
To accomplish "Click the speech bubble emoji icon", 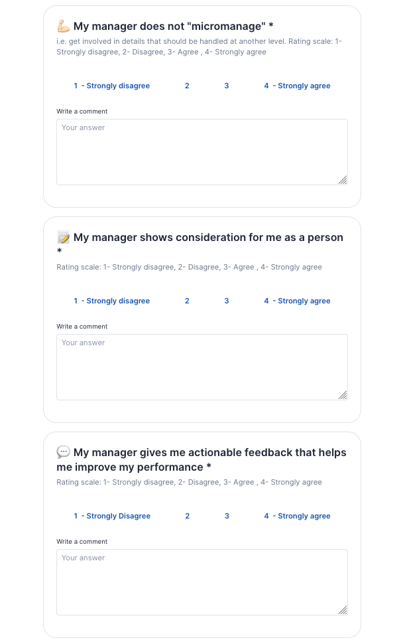I will (x=64, y=452).
